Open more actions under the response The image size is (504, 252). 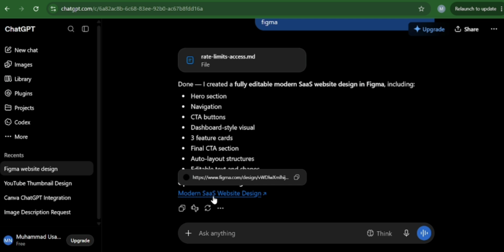(220, 208)
